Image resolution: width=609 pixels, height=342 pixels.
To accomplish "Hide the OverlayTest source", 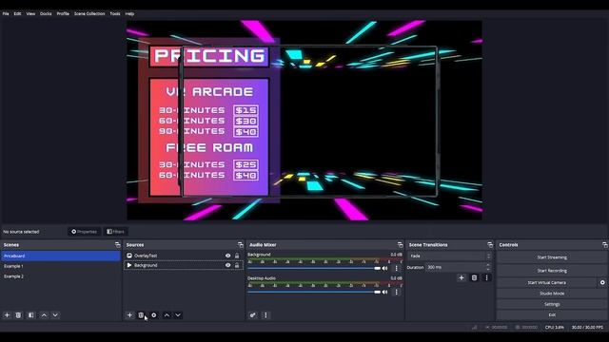I will 228,256.
